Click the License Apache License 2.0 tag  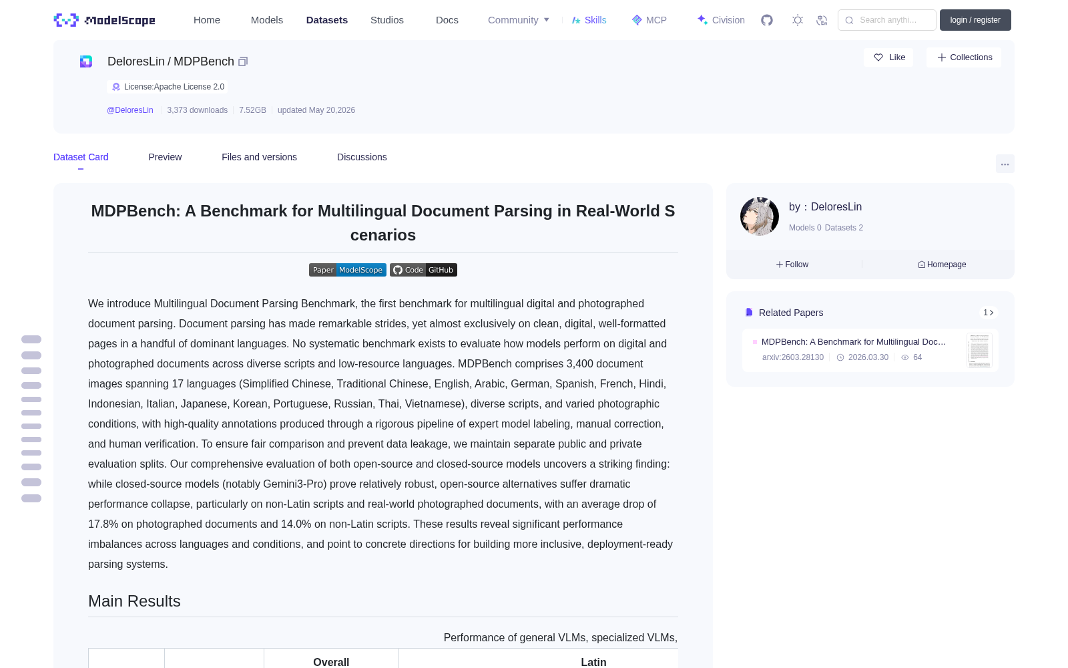168,87
